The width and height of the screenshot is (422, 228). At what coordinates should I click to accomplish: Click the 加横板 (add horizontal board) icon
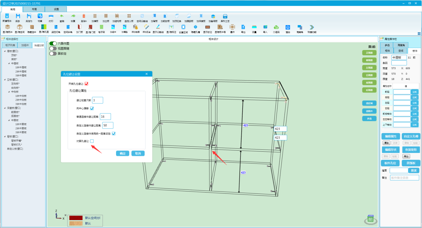point(95,16)
